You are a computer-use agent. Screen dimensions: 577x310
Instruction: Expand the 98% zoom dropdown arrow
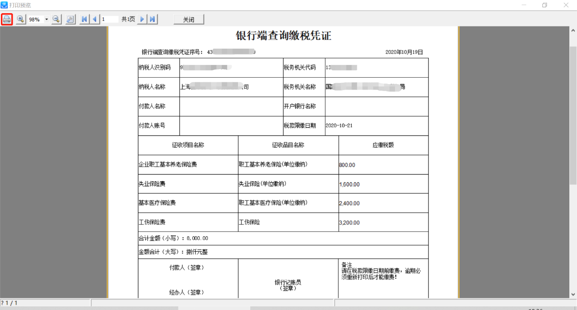[46, 20]
